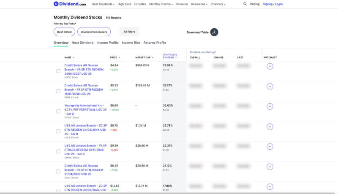Switch to the Returns Profile tab
Image resolution: width=338 pixels, height=194 pixels.
(155, 43)
